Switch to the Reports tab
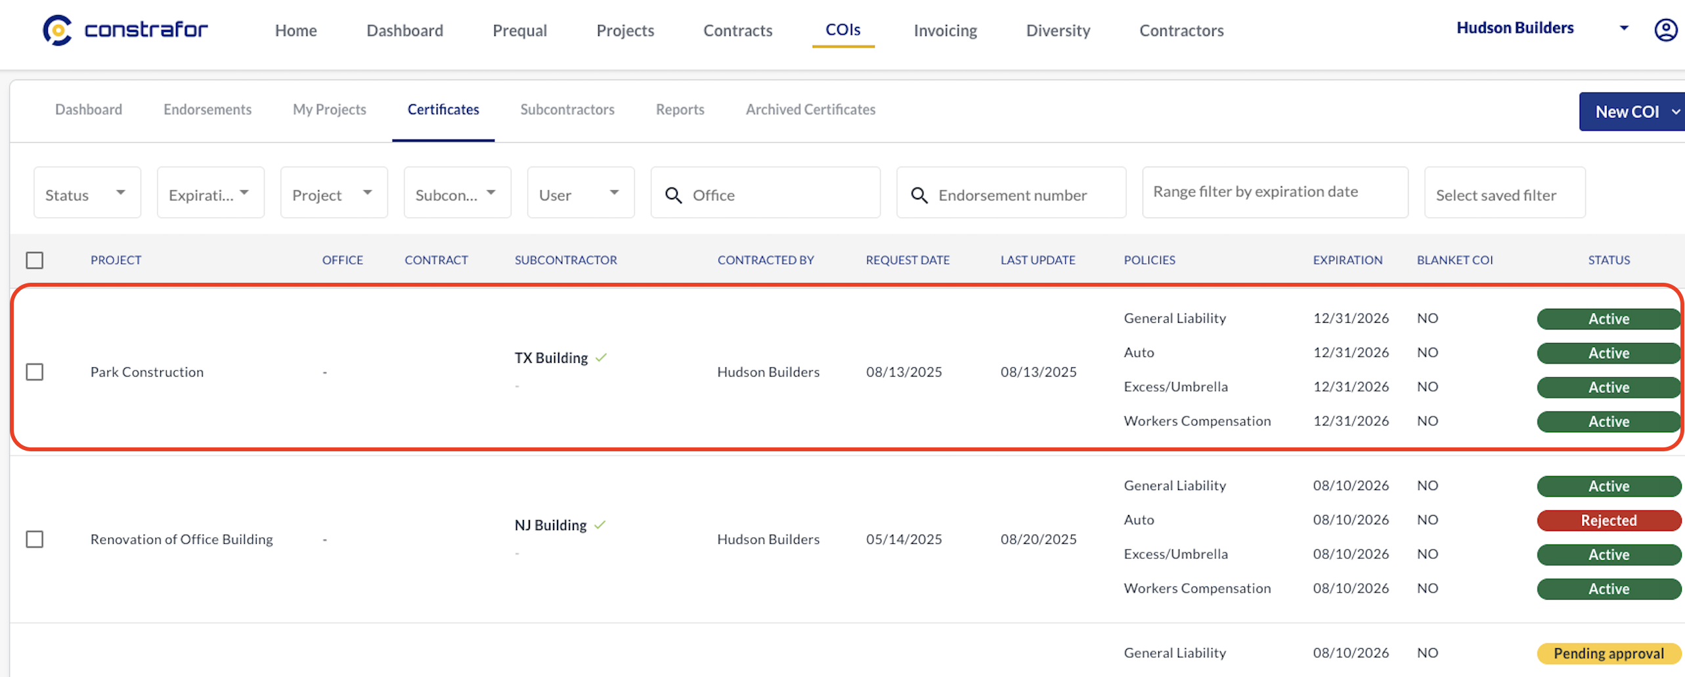 pyautogui.click(x=680, y=110)
